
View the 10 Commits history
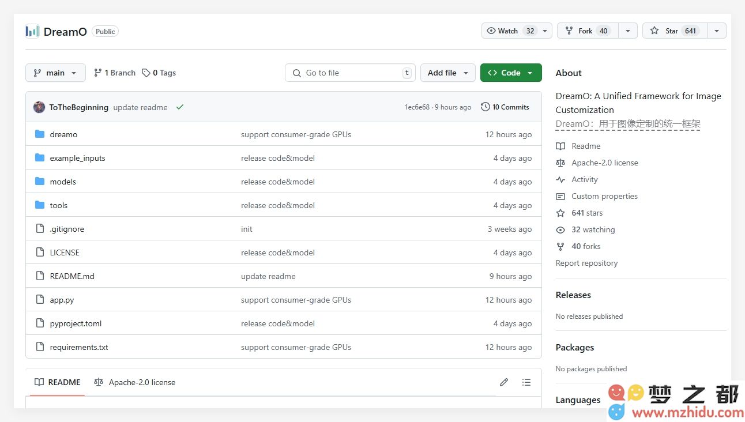pos(505,107)
